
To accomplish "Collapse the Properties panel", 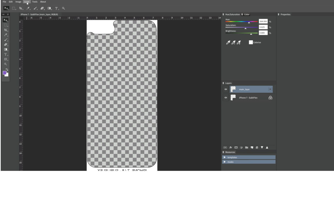I will click(x=279, y=14).
